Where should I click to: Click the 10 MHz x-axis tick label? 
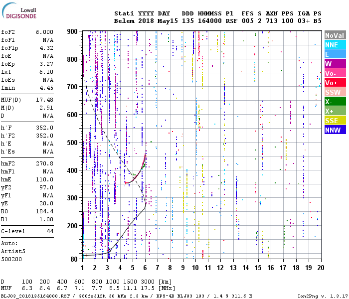click(195, 268)
